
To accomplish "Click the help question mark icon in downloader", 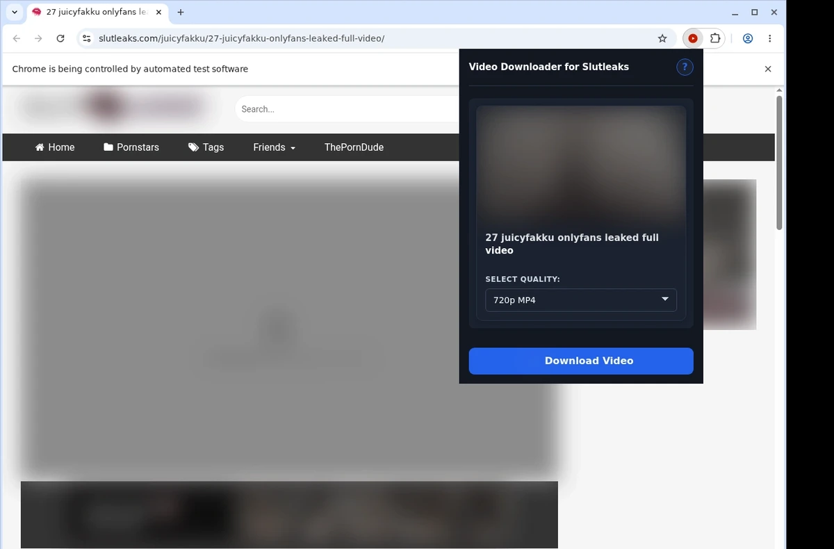I will pyautogui.click(x=685, y=67).
